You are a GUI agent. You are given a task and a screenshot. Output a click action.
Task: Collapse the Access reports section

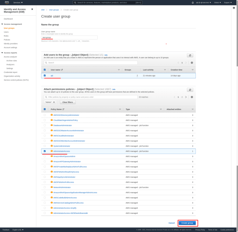tap(2, 53)
